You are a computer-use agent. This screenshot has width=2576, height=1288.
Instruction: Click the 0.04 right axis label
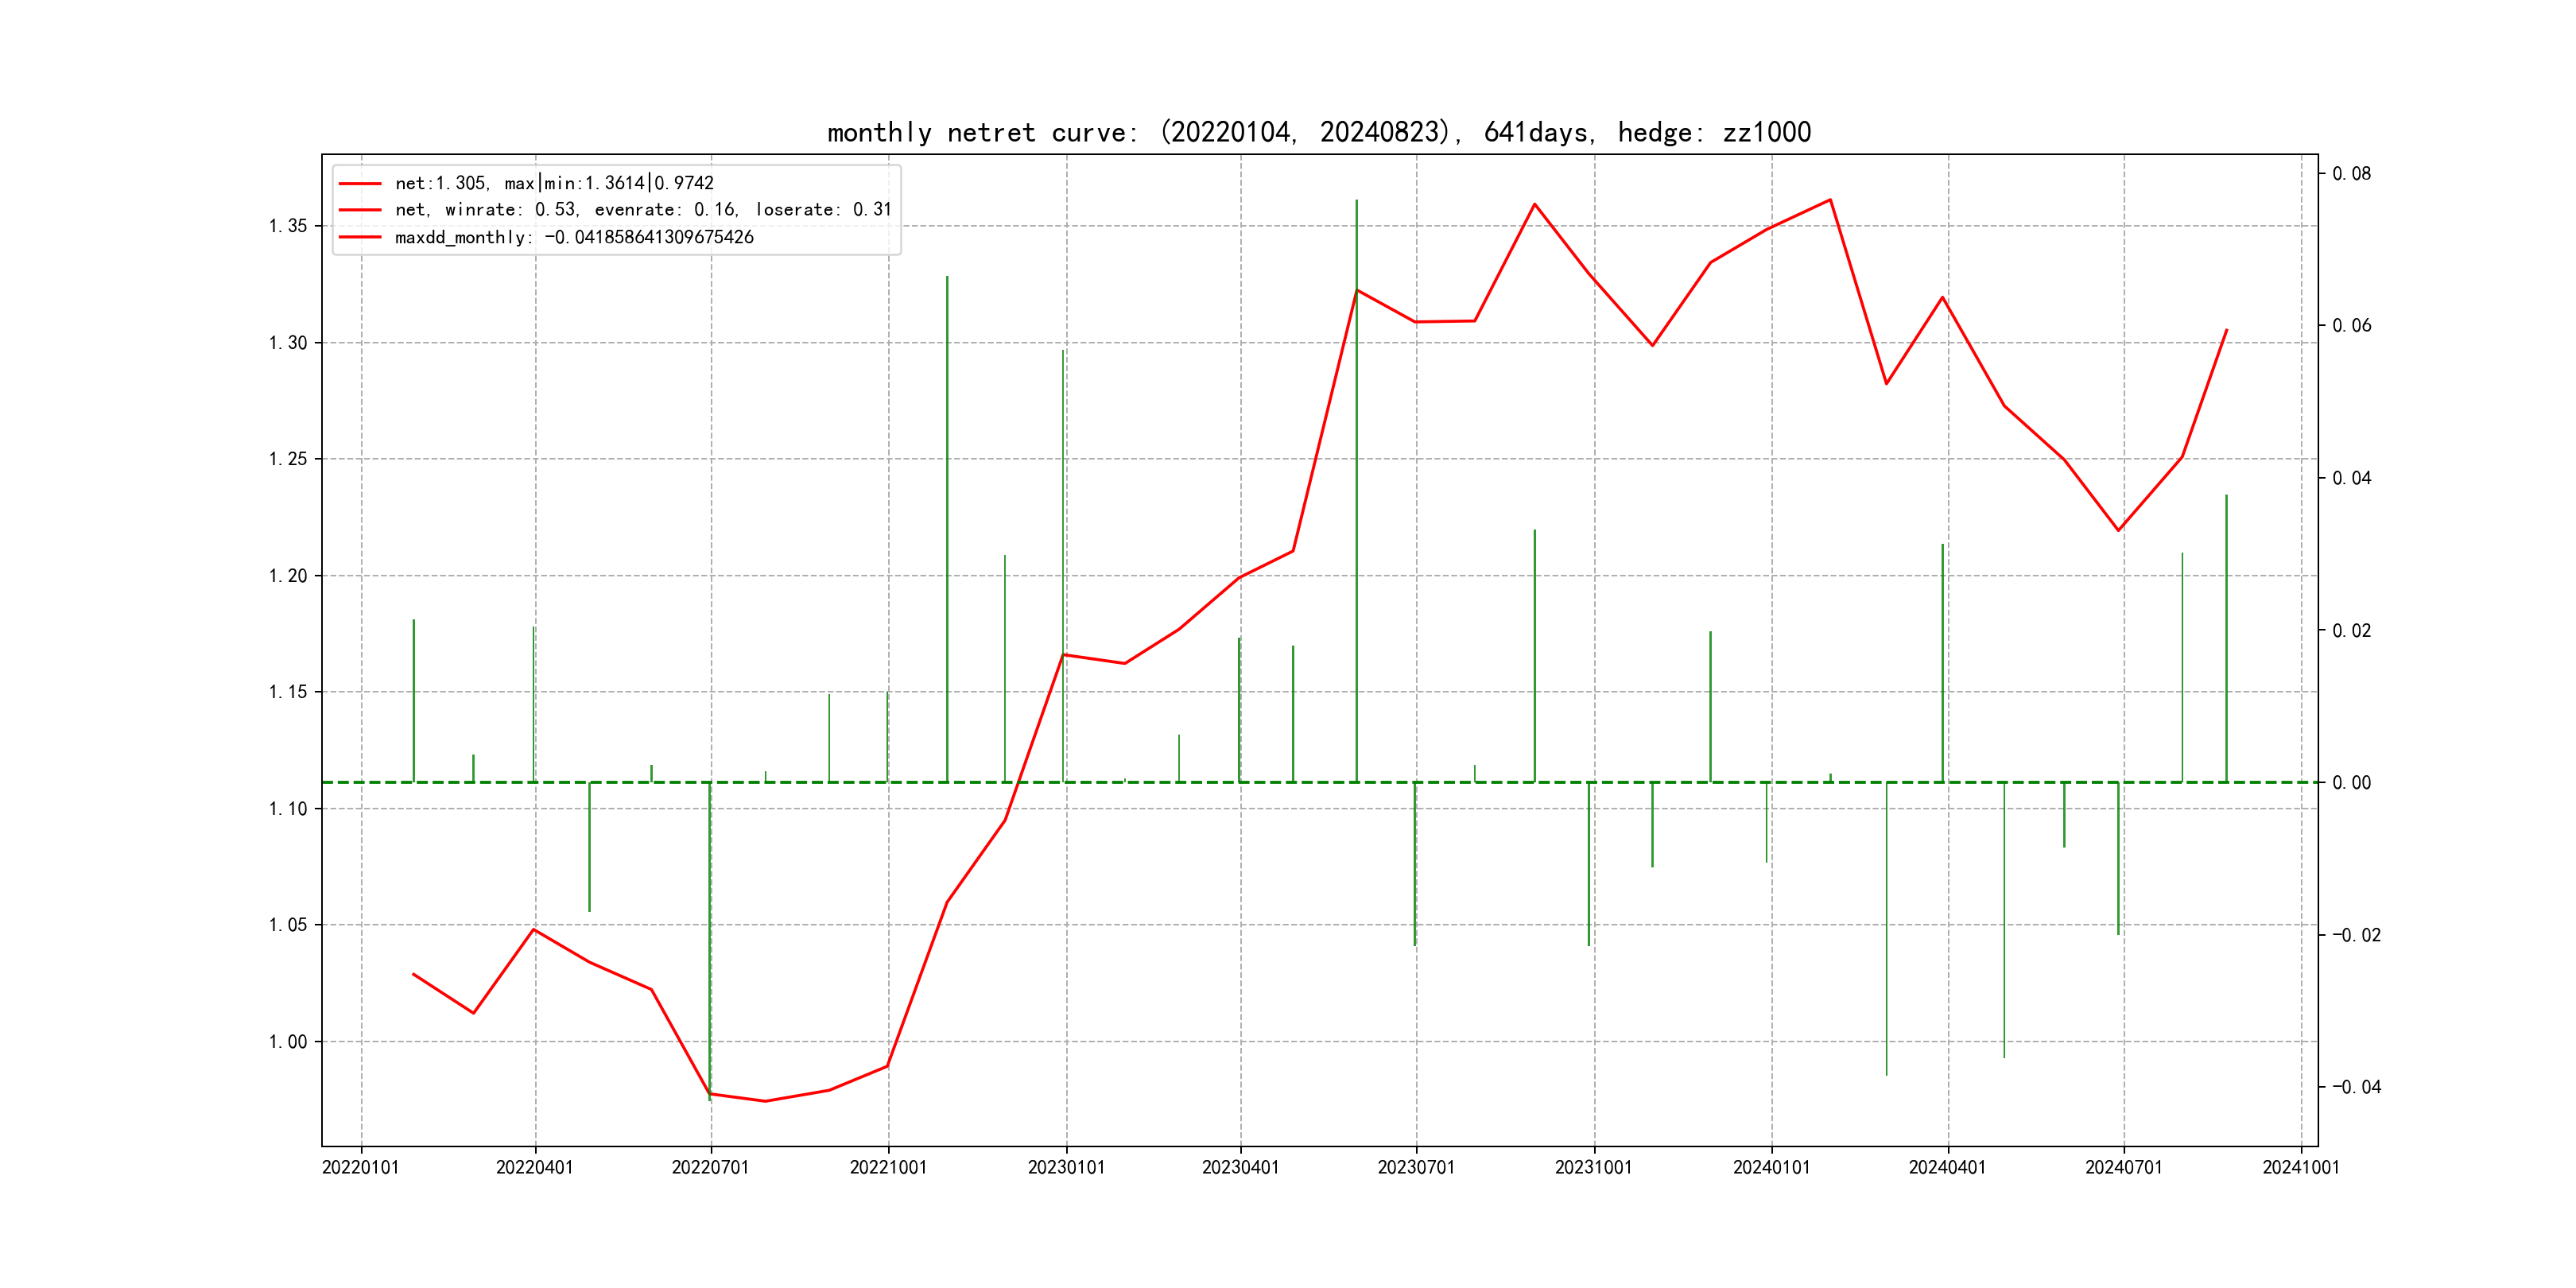tap(2351, 479)
